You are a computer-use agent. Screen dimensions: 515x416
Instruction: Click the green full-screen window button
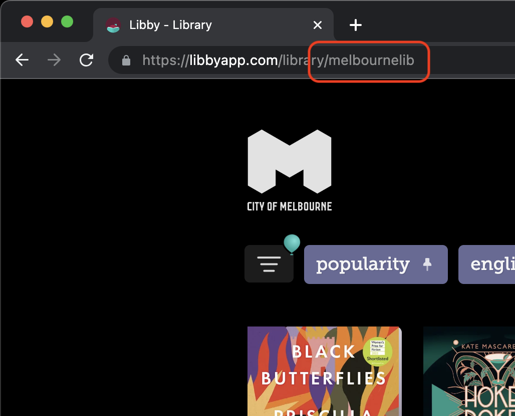tap(67, 21)
